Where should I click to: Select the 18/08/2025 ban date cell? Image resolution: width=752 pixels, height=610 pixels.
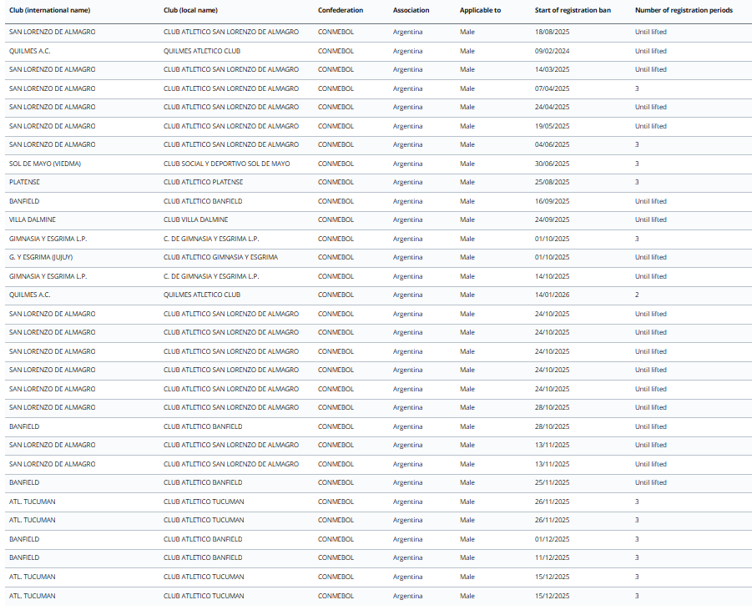click(x=552, y=32)
